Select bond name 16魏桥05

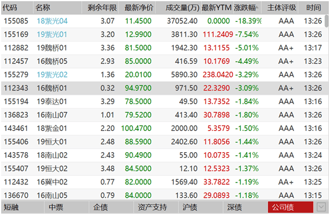[x=52, y=62]
